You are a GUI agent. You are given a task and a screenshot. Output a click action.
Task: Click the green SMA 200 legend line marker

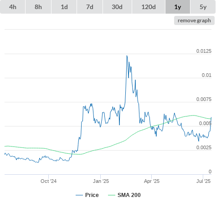[112, 195]
